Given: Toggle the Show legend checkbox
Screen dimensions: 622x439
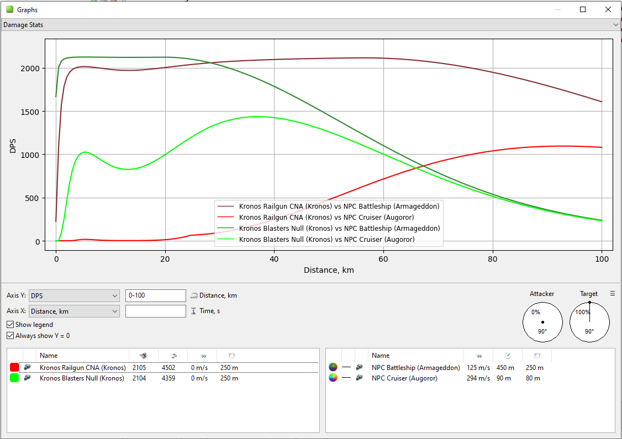Looking at the screenshot, I should tap(10, 324).
